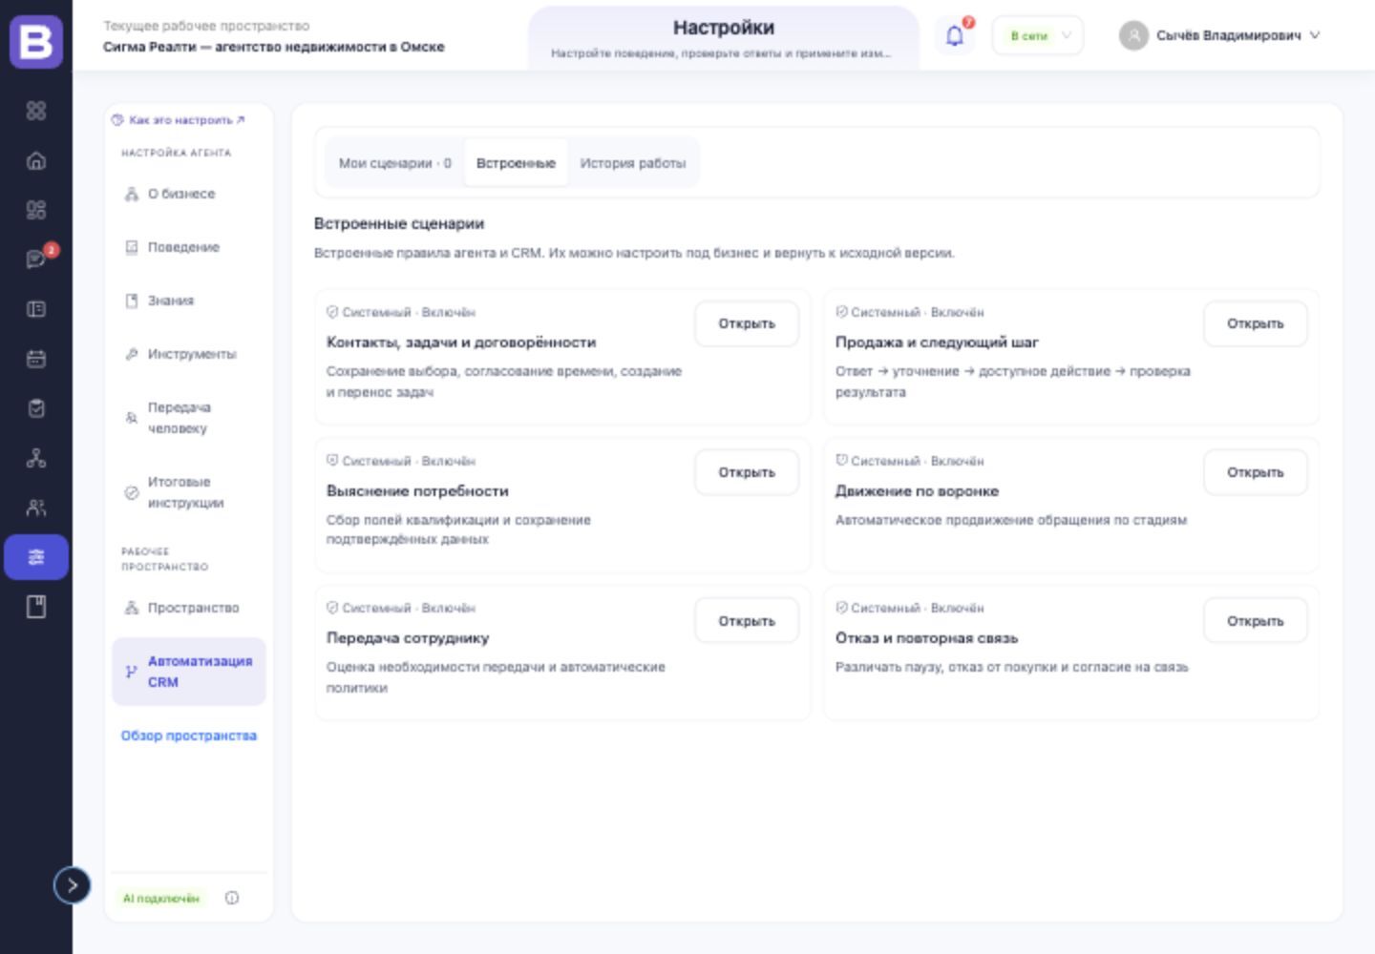Expand the Сычёв Владимирович account menu
Screen dimensions: 1375x954
tap(1220, 35)
